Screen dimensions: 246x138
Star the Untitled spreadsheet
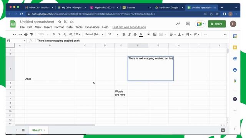point(60,22)
